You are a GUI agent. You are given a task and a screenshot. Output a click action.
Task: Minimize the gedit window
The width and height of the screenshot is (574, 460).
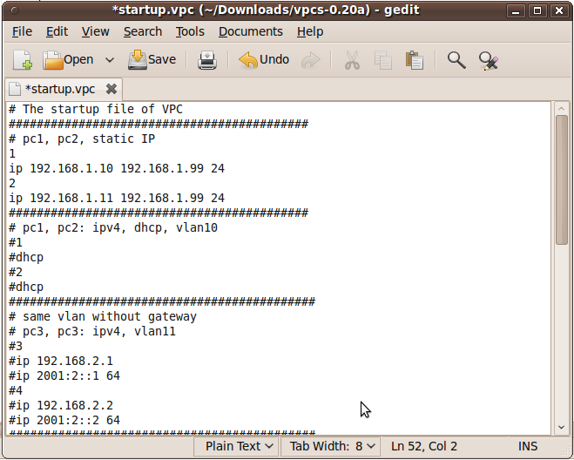(x=516, y=10)
